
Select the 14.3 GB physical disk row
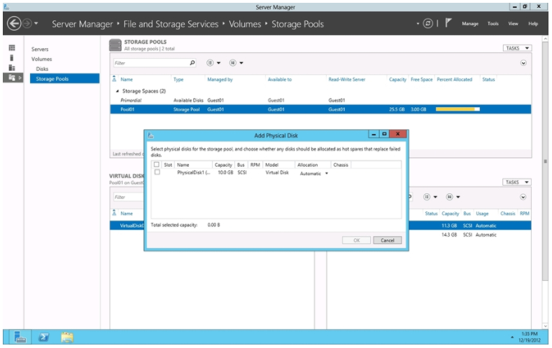point(470,235)
